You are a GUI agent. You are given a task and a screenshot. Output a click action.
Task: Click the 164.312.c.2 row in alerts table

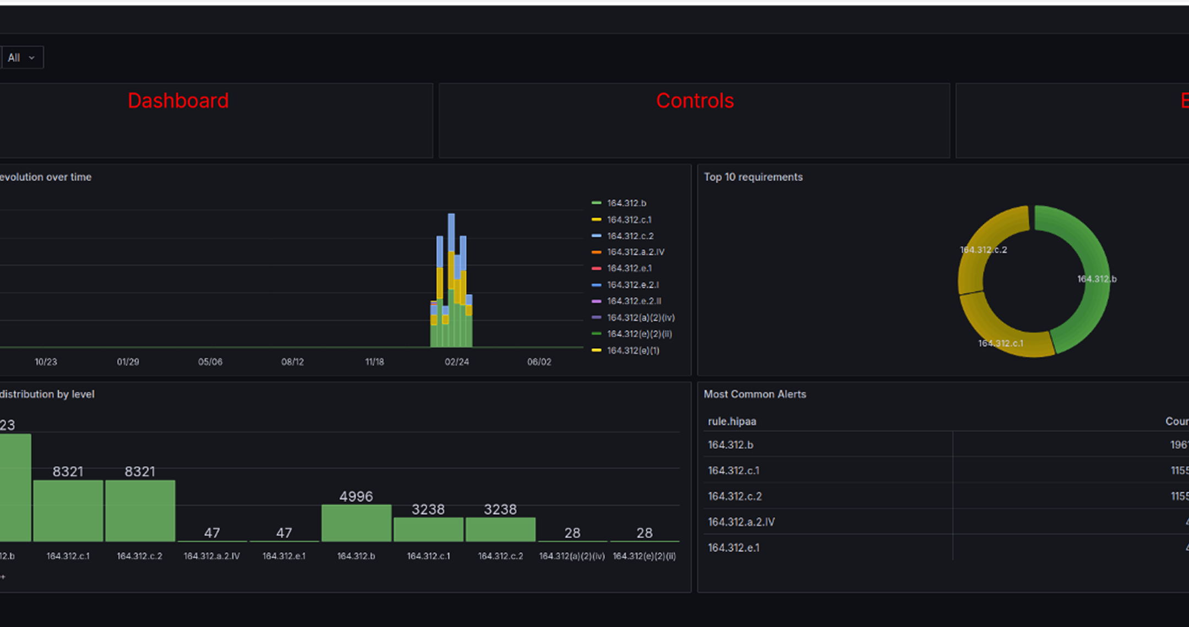(946, 497)
